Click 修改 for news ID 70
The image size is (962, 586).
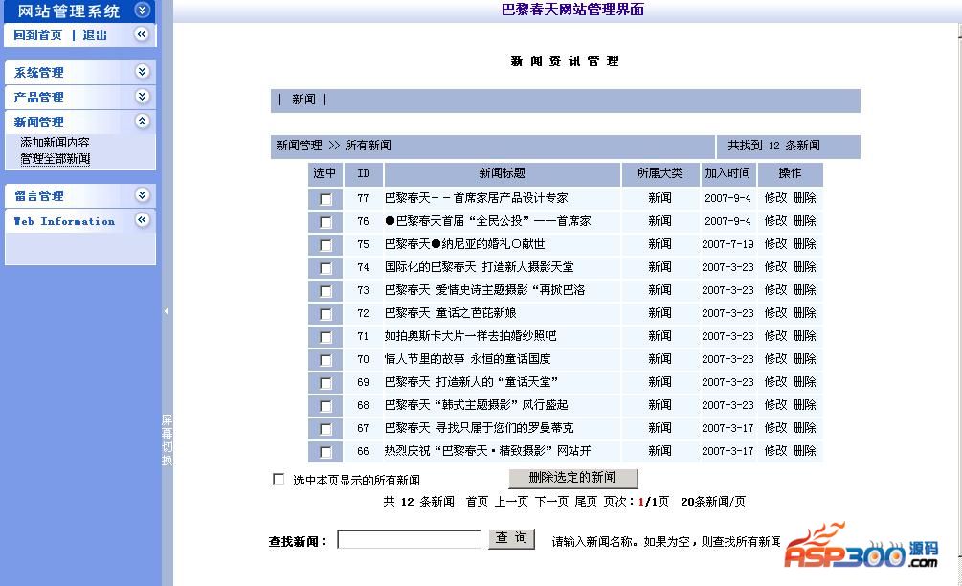coord(775,359)
